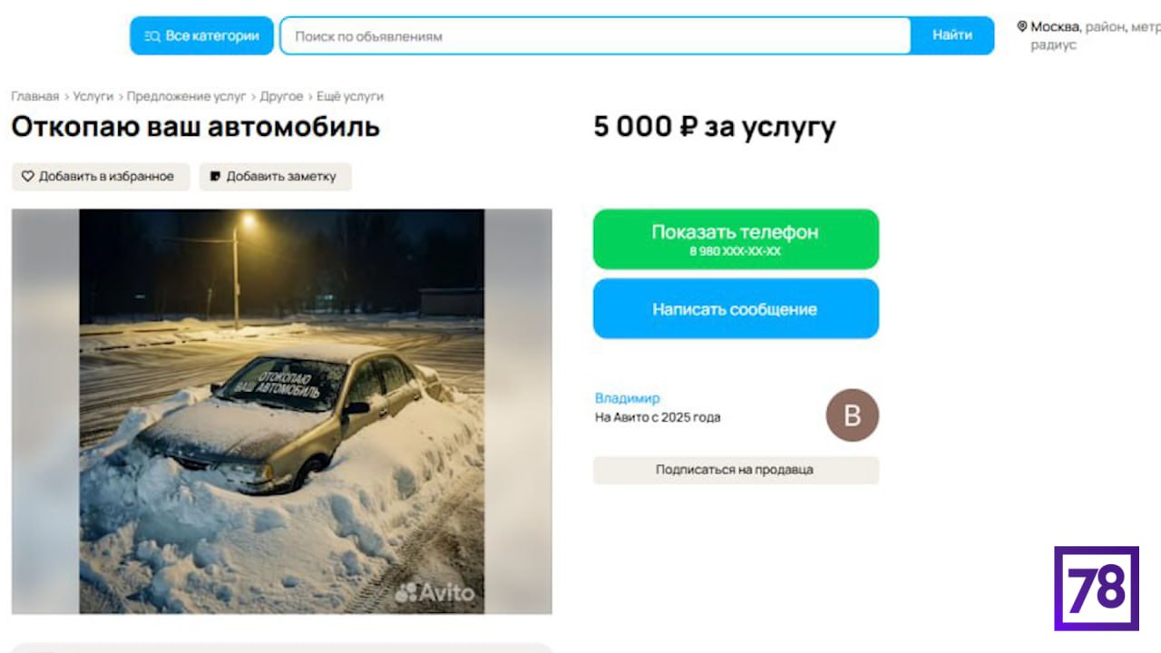Viewport: 1161px width, 653px height.
Task: Click the location pin icon near Москва
Action: click(x=1022, y=27)
